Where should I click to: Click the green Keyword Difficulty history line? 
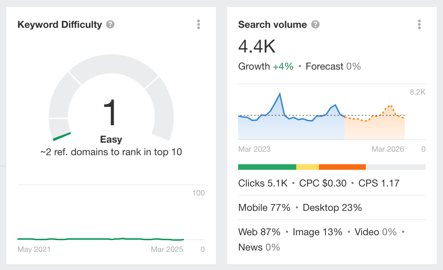[100, 239]
